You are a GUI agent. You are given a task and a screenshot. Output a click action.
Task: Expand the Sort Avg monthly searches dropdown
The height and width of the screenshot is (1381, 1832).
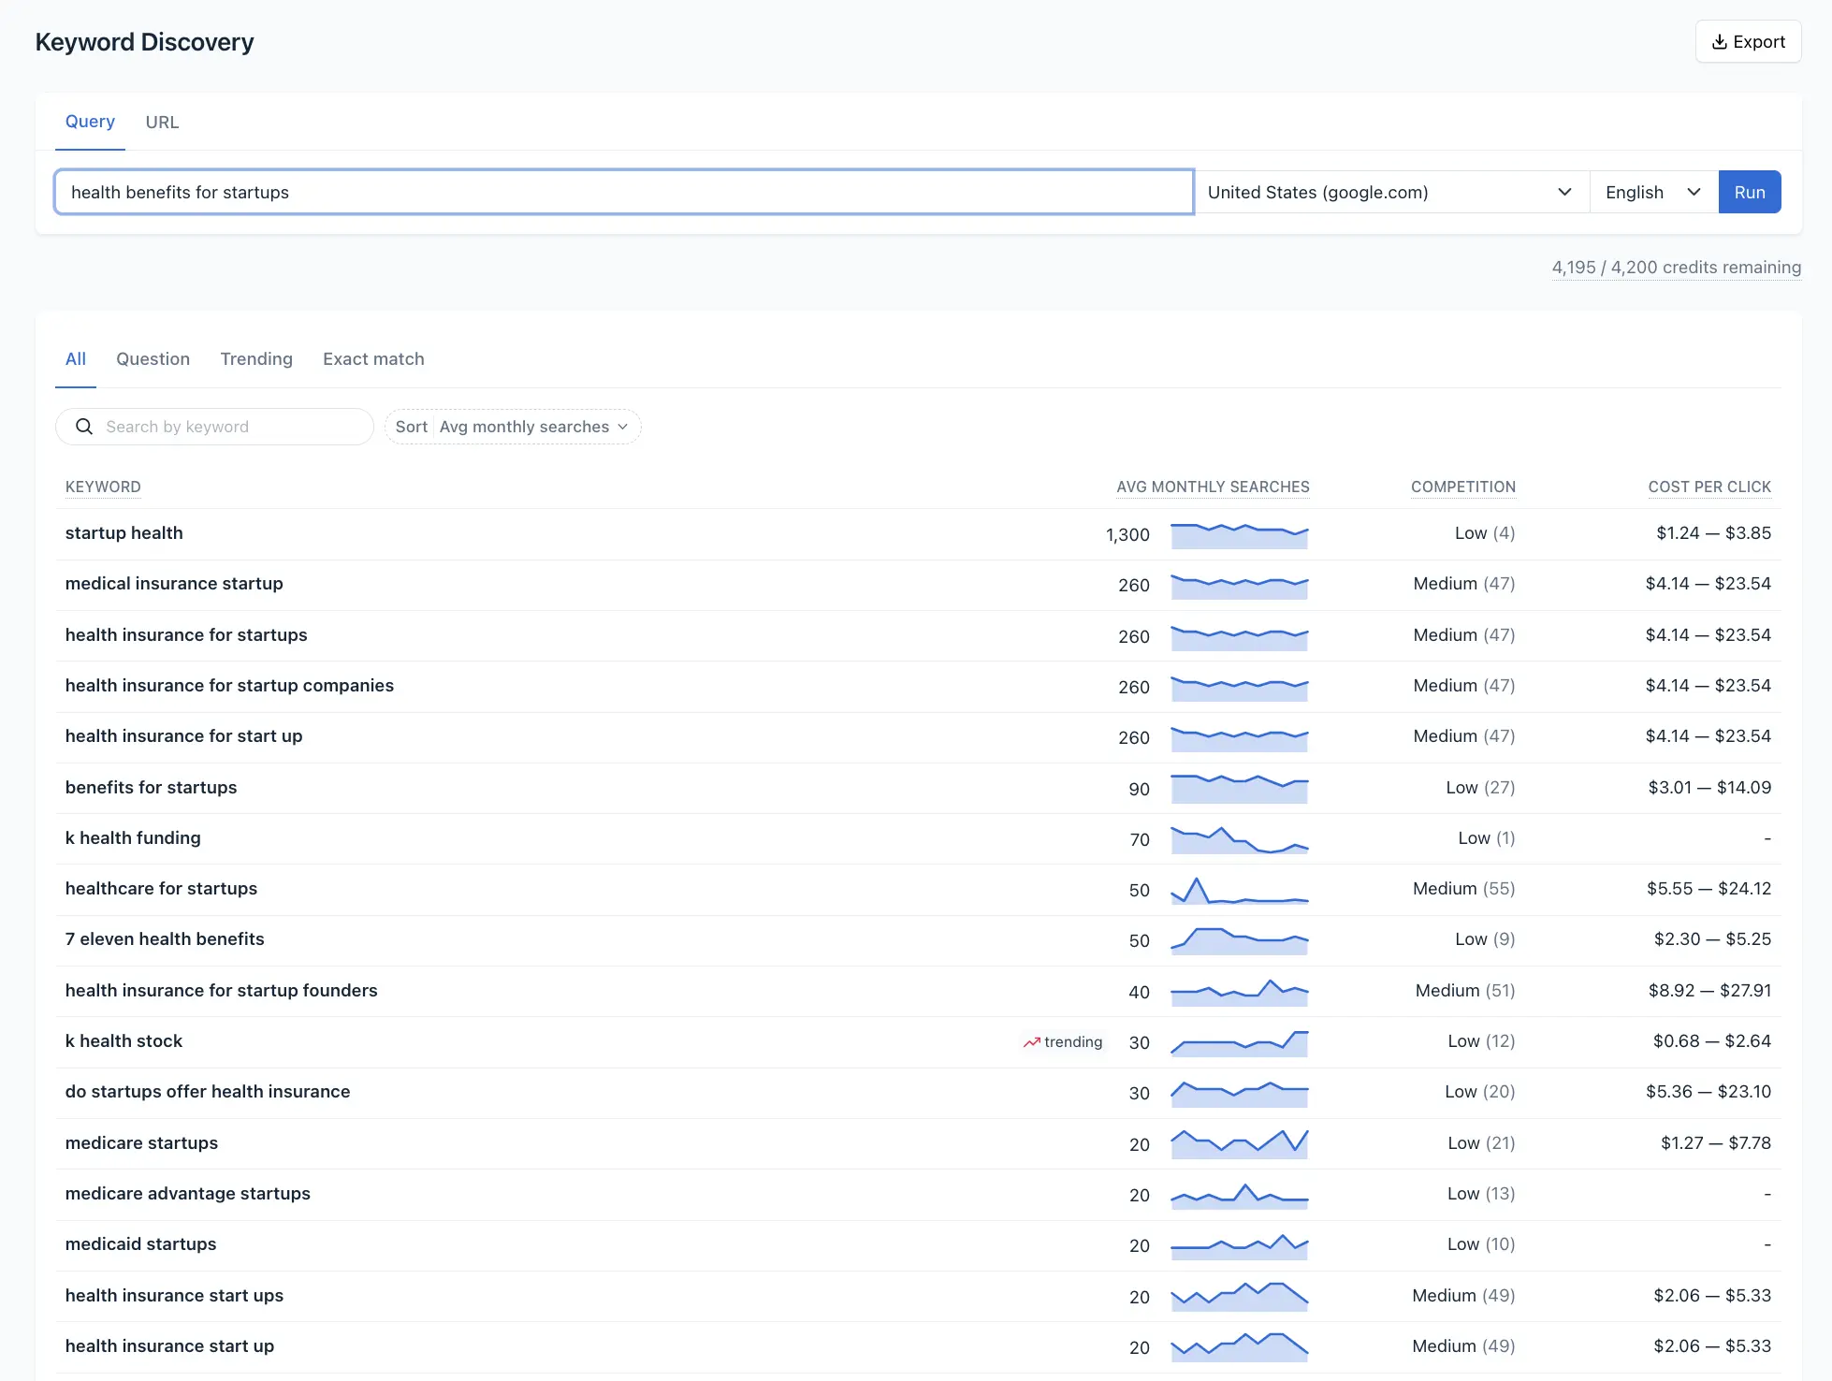513,427
